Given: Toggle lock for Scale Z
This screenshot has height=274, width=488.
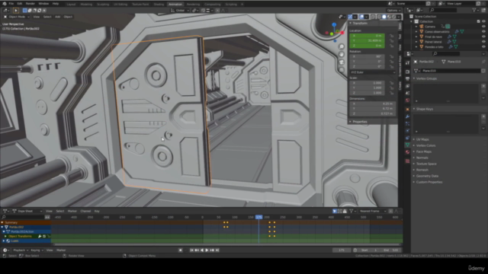Looking at the screenshot, I should 391,93.
